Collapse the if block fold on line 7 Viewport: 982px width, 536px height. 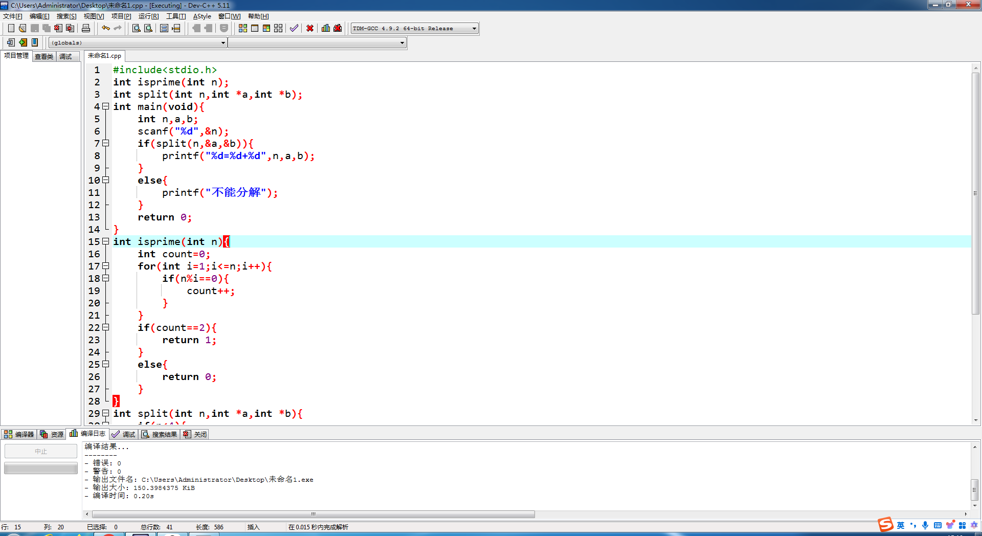106,143
